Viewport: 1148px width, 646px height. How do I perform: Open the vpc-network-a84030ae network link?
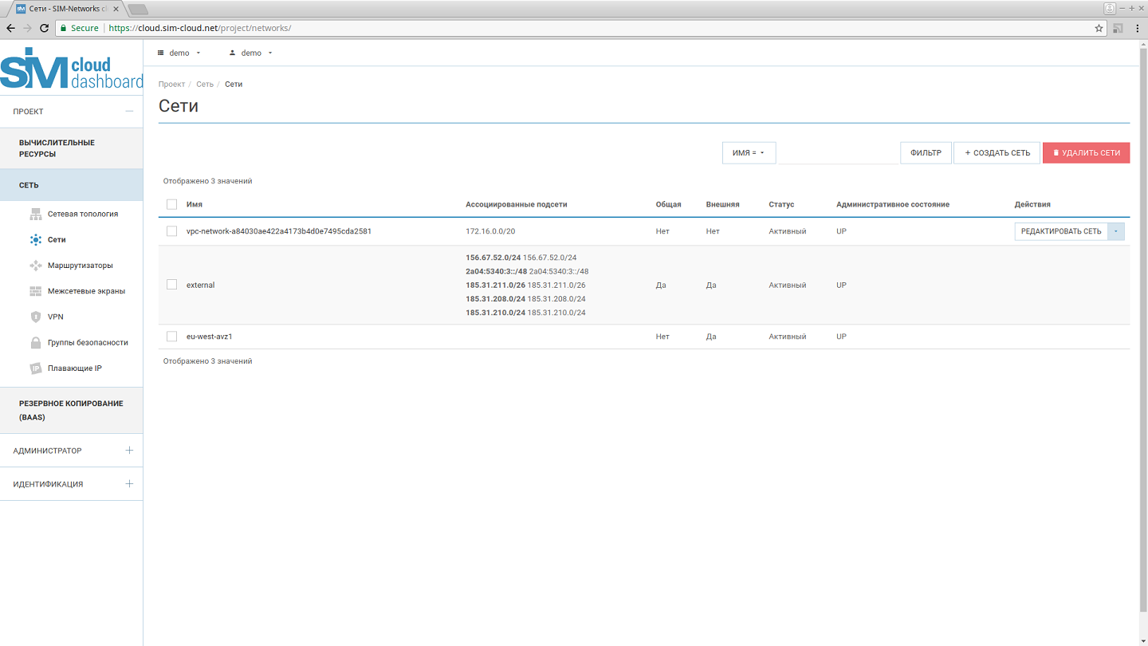[x=278, y=231]
